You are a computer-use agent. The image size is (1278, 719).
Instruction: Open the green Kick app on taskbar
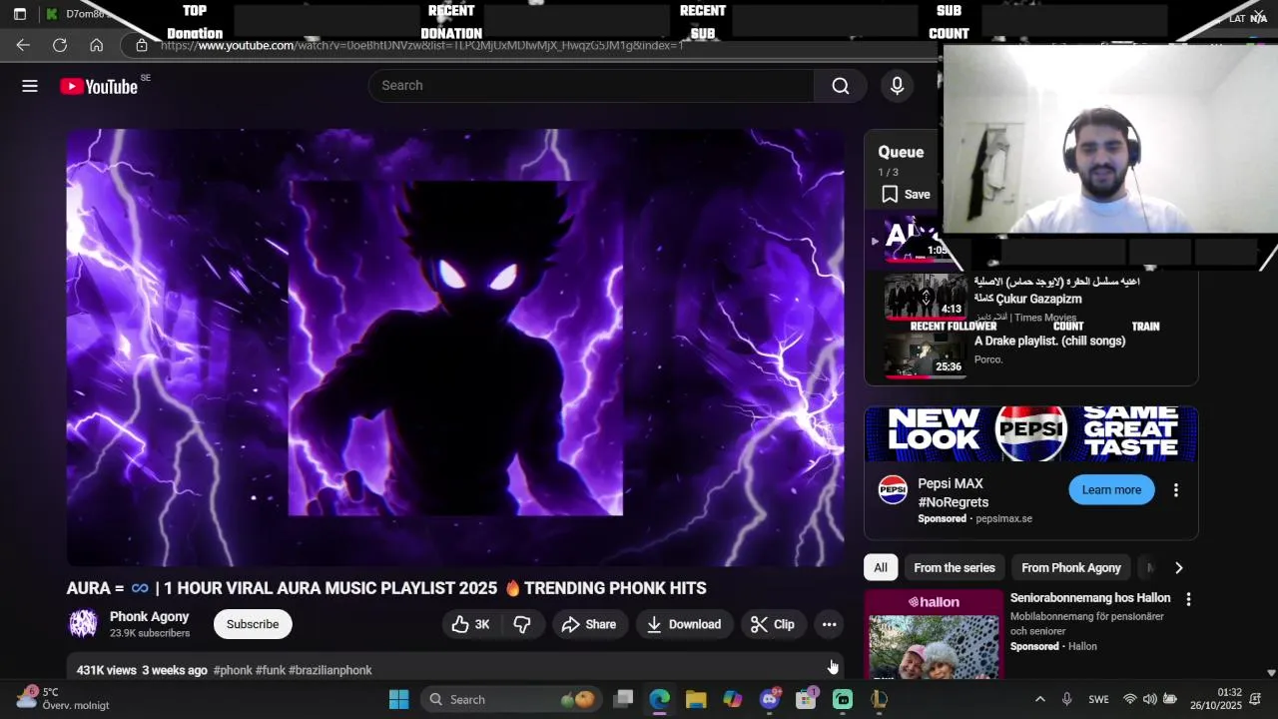(x=843, y=699)
